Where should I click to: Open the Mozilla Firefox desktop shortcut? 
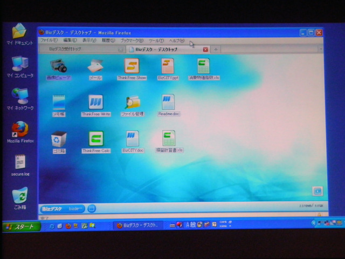click(20, 132)
